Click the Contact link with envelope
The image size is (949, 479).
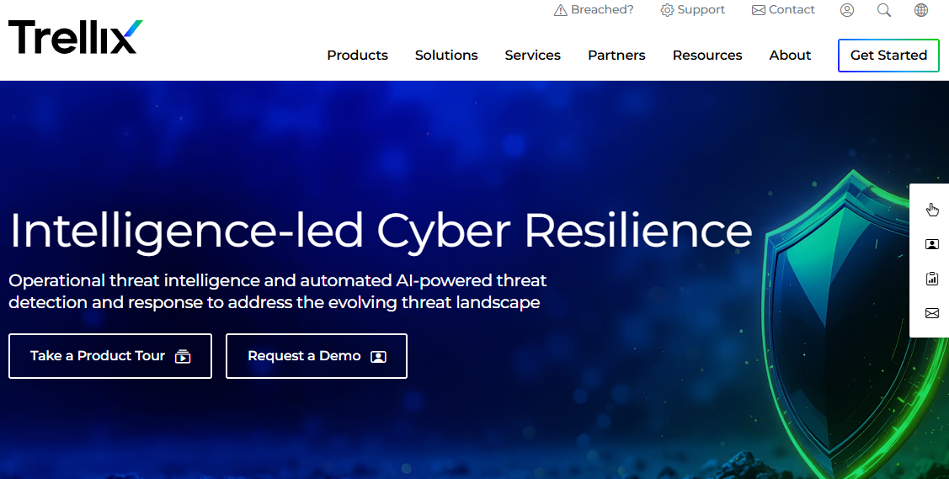coord(783,9)
